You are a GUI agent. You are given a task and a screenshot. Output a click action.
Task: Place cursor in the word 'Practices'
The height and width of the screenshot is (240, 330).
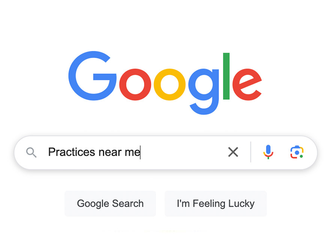click(x=72, y=152)
